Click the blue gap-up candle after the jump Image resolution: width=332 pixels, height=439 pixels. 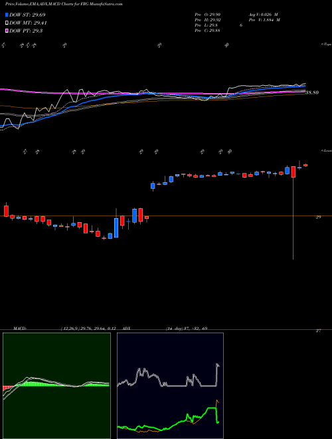pyautogui.click(x=153, y=186)
